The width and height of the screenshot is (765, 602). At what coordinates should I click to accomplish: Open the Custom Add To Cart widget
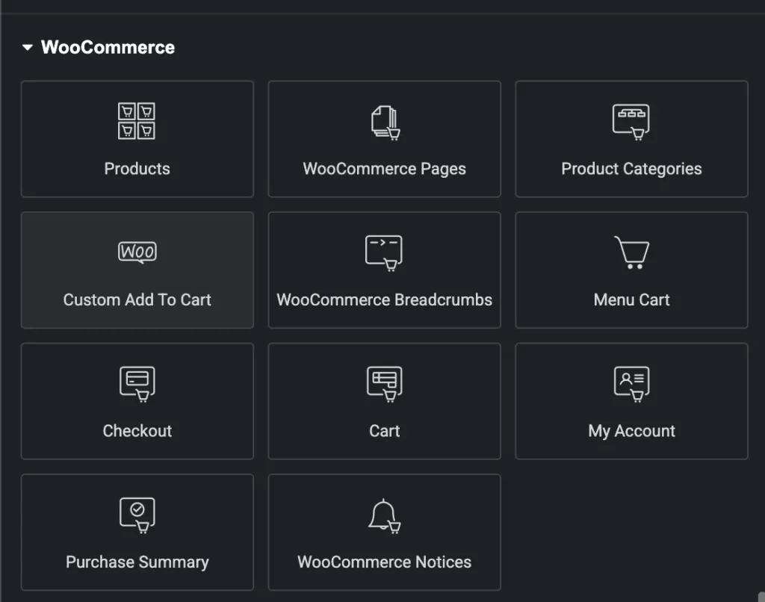pos(137,270)
